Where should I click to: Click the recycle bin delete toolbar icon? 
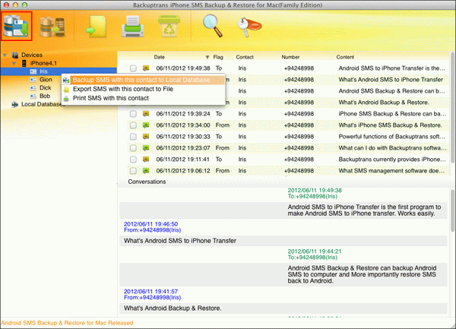169,26
